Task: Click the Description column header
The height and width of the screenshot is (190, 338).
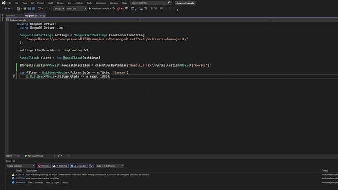Action: pos(31,170)
